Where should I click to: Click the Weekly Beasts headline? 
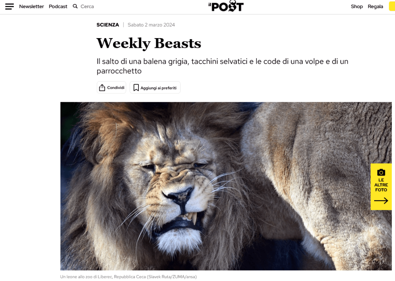[149, 43]
